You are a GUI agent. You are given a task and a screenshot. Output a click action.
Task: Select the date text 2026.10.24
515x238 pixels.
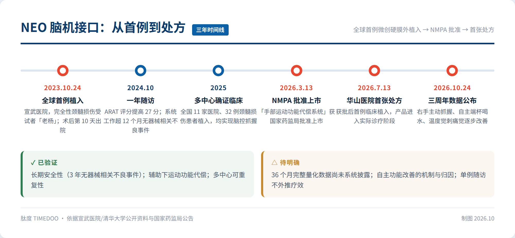click(452, 88)
